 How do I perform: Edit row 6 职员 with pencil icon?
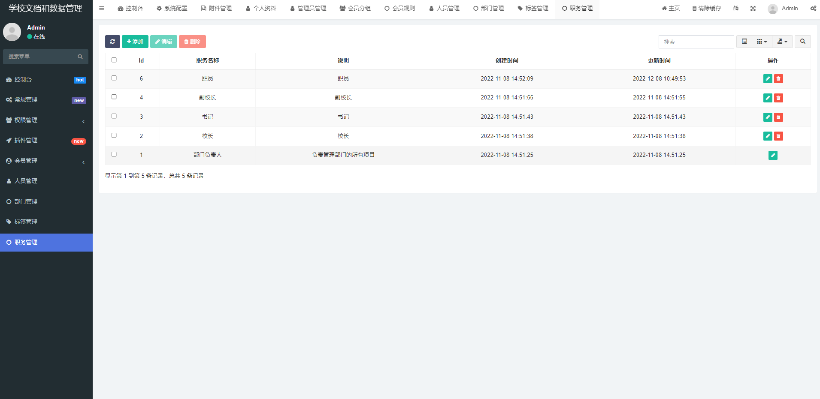pyautogui.click(x=768, y=79)
